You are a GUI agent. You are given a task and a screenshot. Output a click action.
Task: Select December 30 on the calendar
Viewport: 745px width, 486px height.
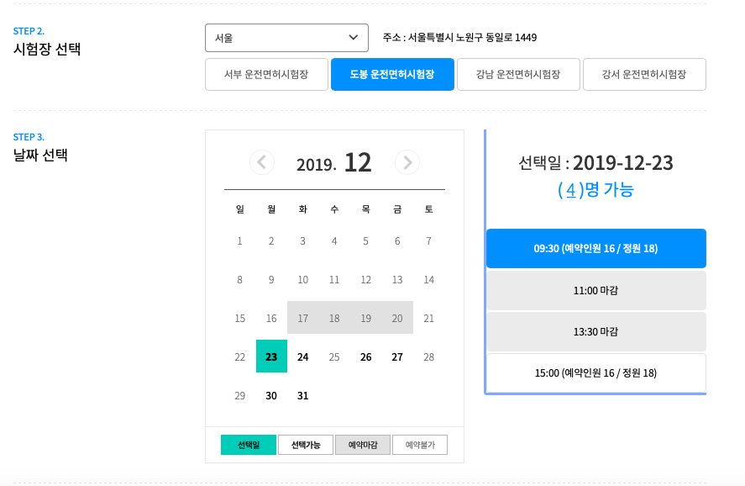click(271, 395)
